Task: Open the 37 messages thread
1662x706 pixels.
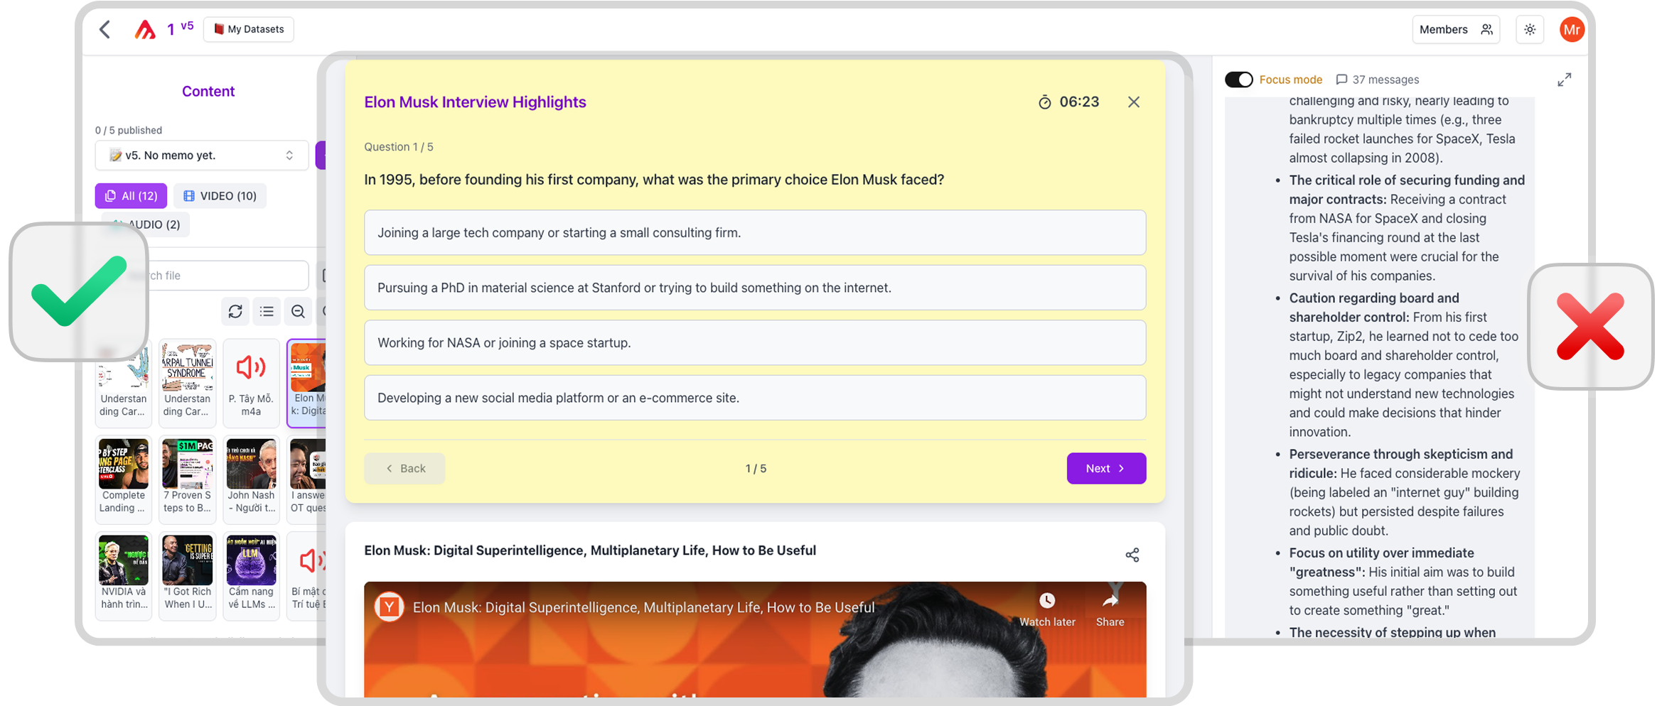Action: 1377,80
